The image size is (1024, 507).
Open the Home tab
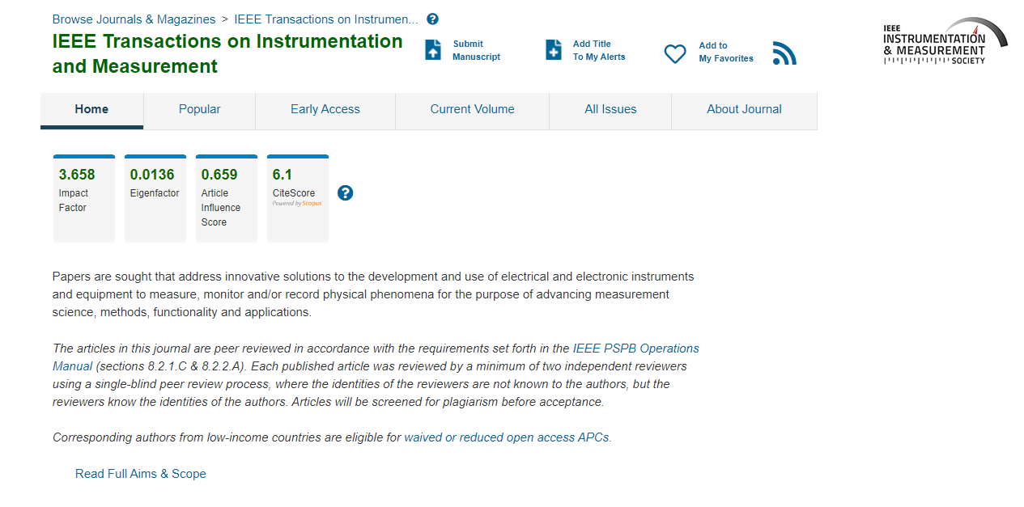click(91, 111)
